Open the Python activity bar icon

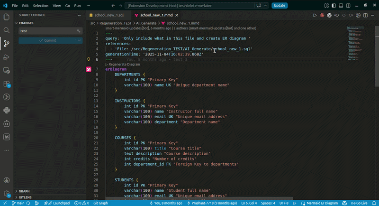pos(7,111)
